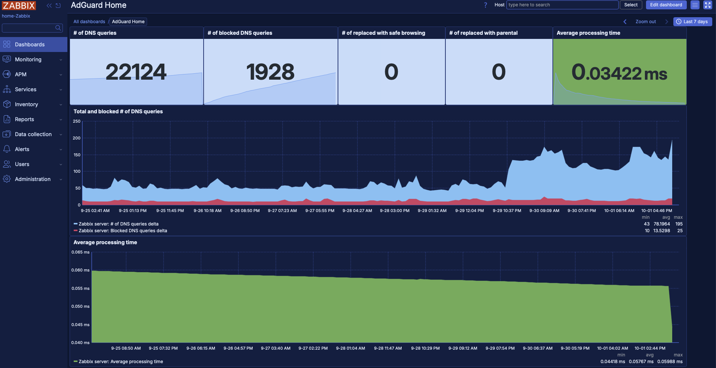Viewport: 716px width, 368px height.
Task: Expand the Services menu chevron
Action: [61, 90]
